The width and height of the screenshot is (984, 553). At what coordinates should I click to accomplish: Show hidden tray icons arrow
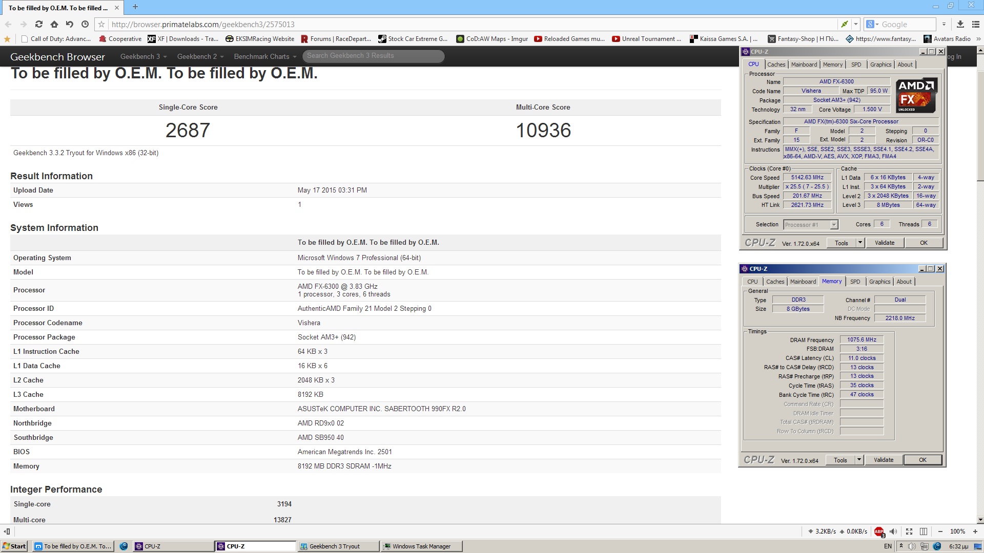pos(901,546)
